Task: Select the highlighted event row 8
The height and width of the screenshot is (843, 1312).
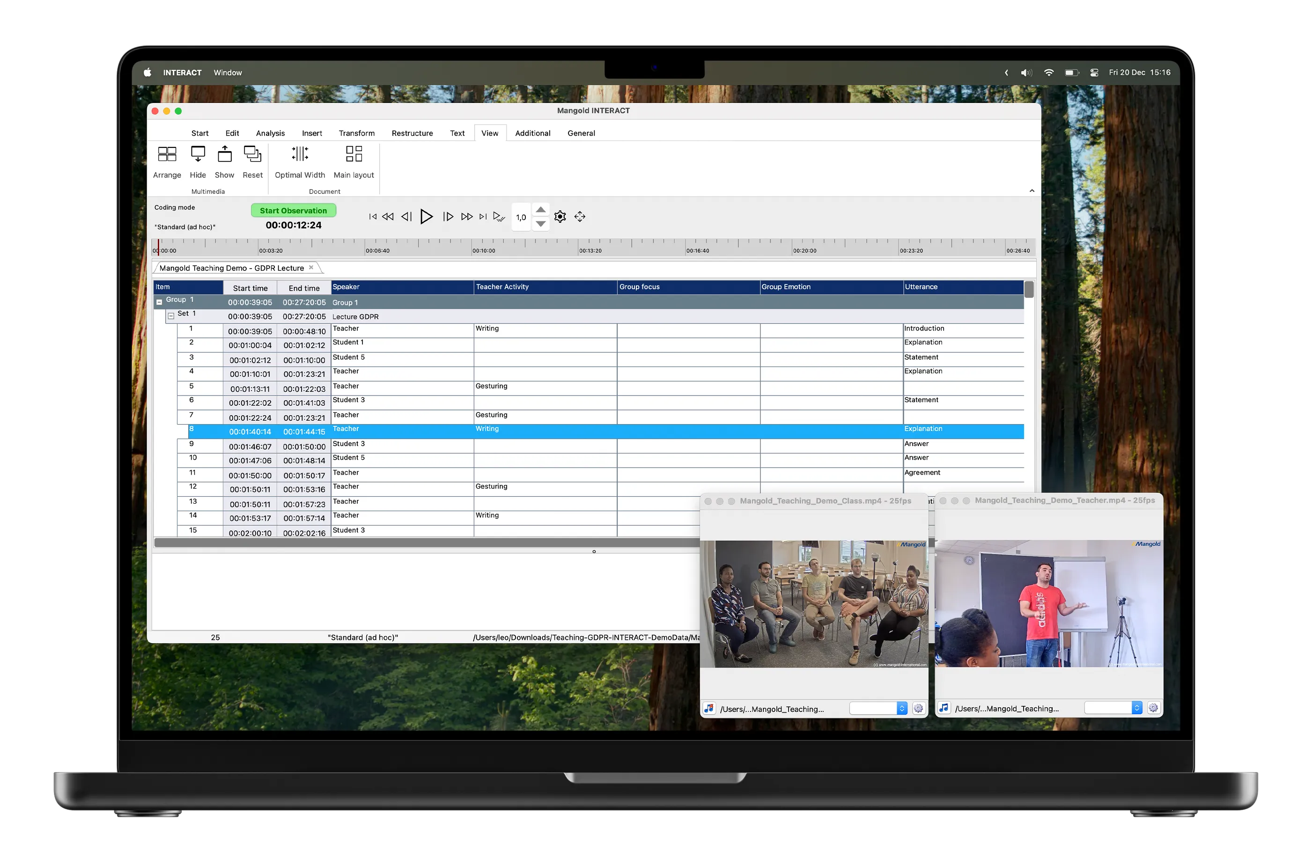Action: (605, 432)
